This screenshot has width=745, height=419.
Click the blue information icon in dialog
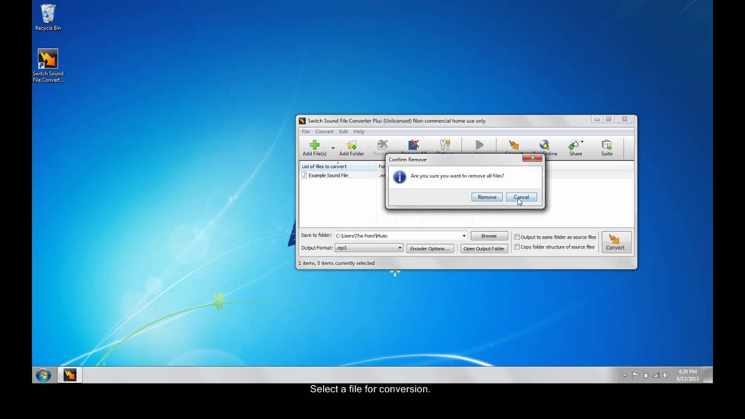pos(399,177)
